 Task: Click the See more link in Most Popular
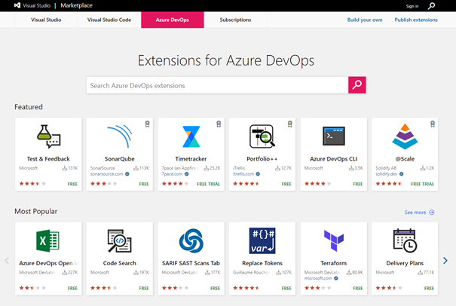[x=415, y=213]
